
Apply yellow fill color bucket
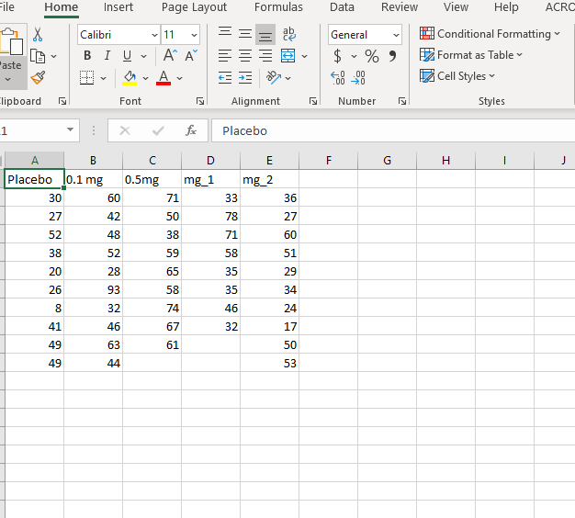(130, 78)
